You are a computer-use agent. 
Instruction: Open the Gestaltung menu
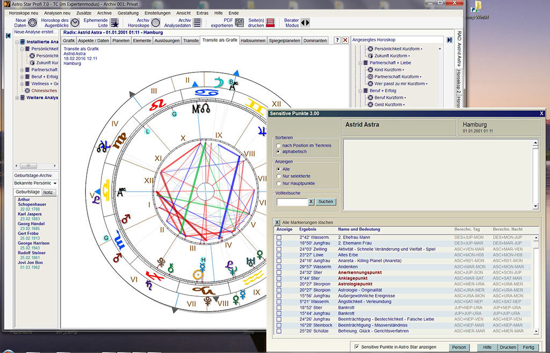click(x=128, y=13)
